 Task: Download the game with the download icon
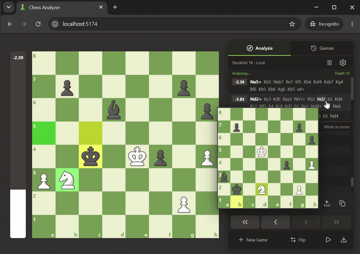[x=344, y=240]
